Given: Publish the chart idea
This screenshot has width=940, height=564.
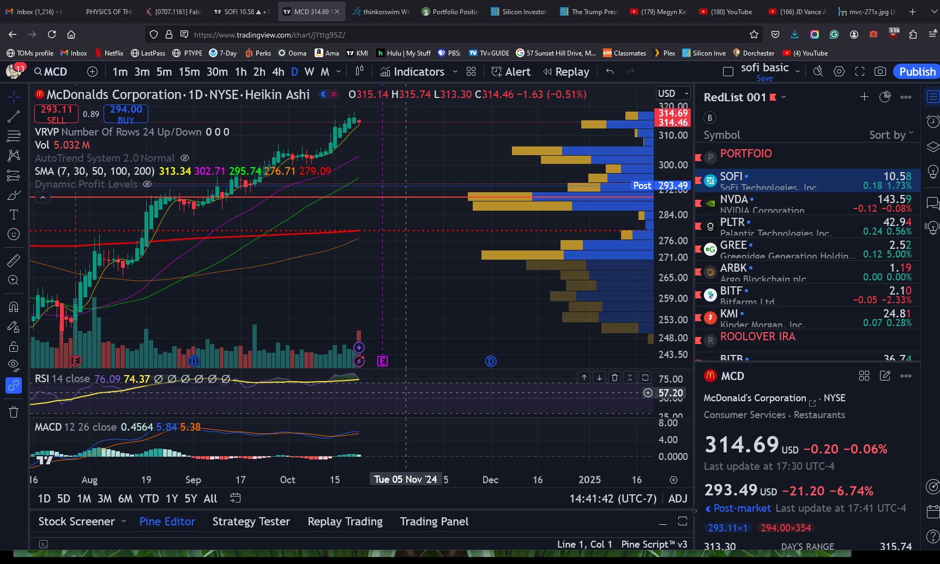Looking at the screenshot, I should pos(917,71).
